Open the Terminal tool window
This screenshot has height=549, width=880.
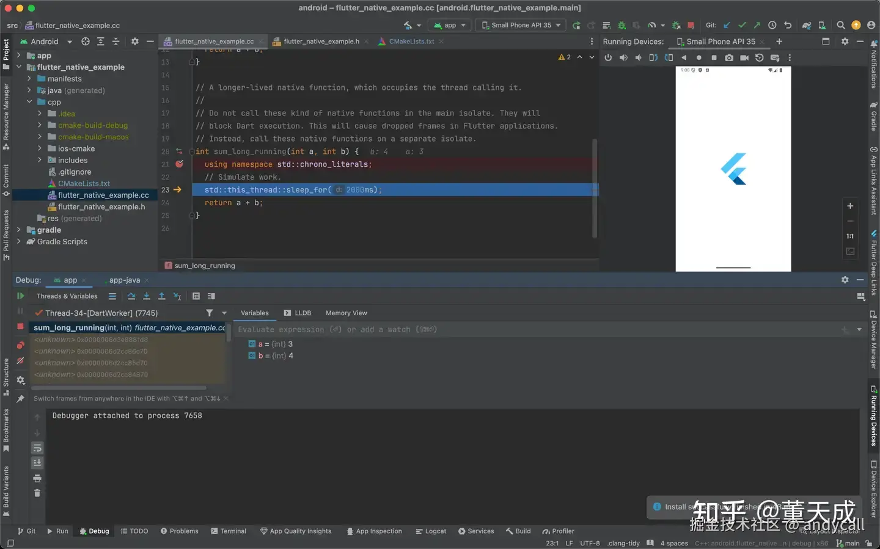click(x=229, y=531)
